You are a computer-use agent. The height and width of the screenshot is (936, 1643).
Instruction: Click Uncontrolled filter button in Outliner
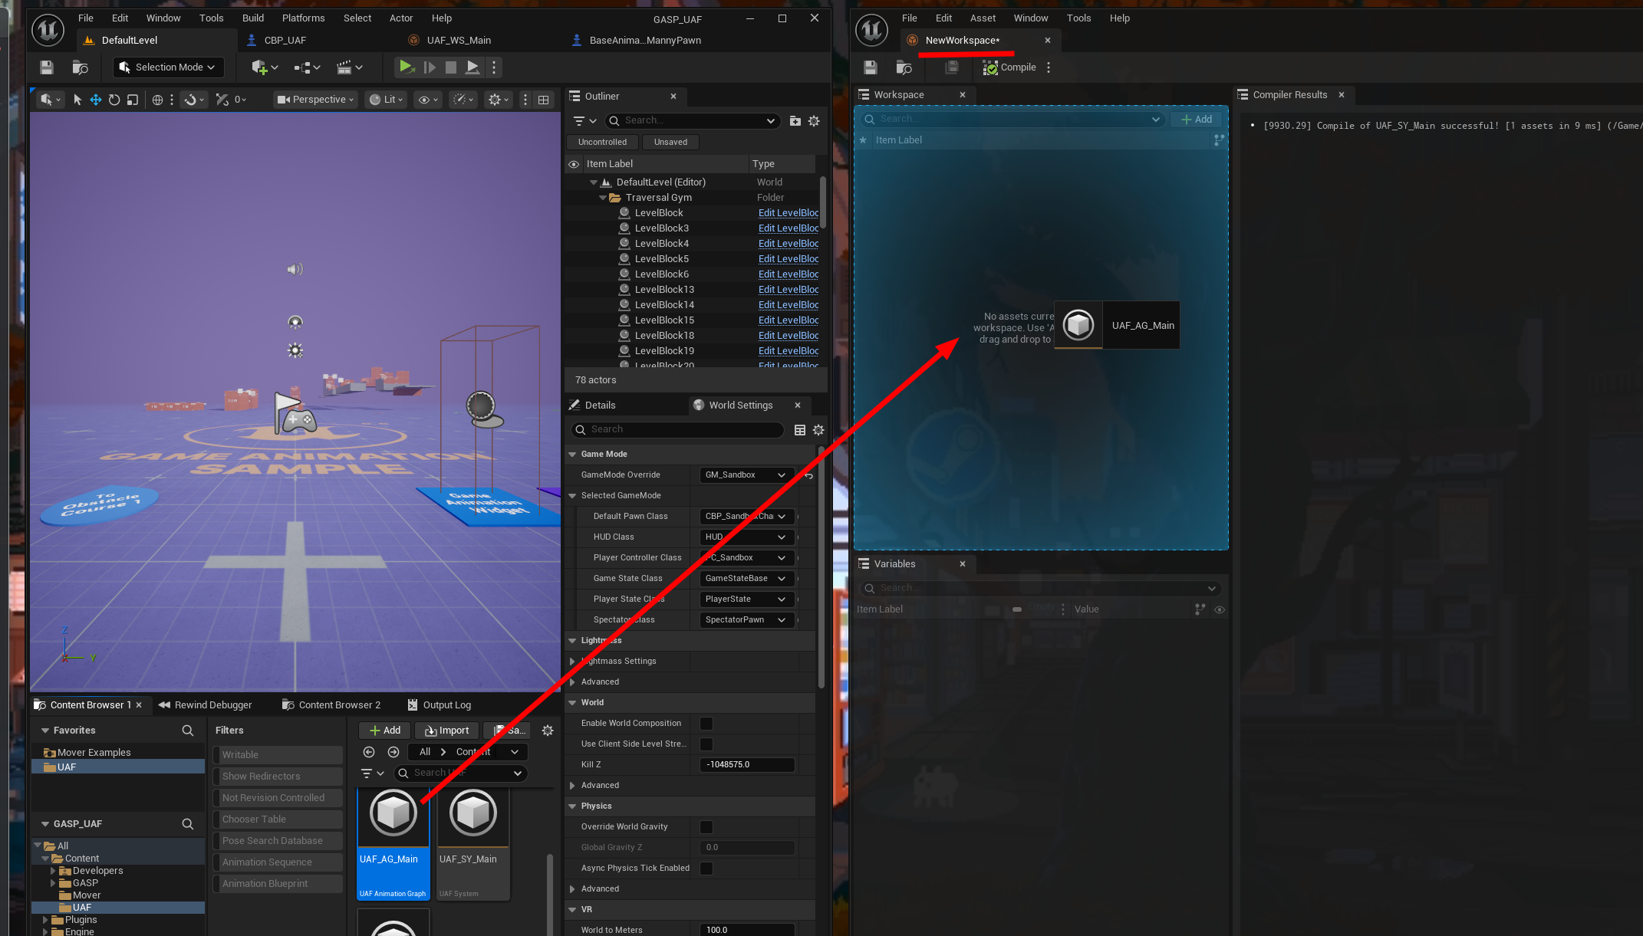click(602, 143)
